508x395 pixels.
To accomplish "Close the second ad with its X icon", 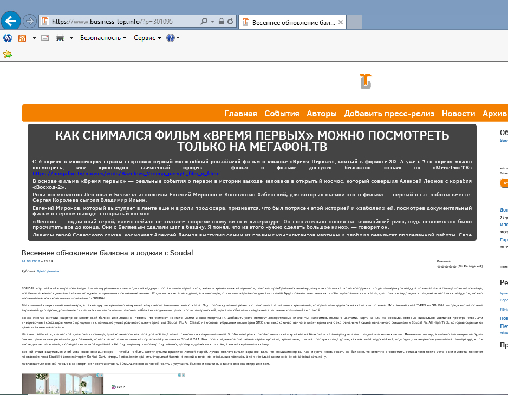I will [x=184, y=375].
